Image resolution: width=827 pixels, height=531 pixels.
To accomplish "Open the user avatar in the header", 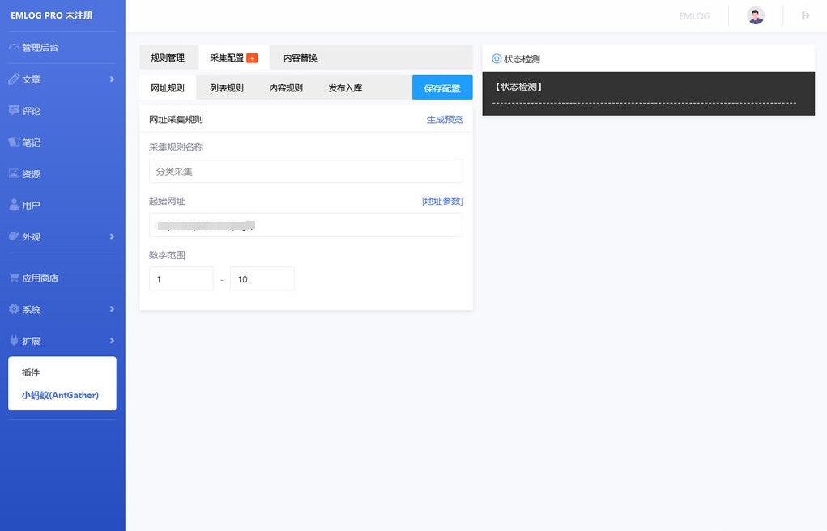I will [755, 15].
